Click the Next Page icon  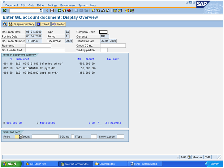(x=103, y=10)
